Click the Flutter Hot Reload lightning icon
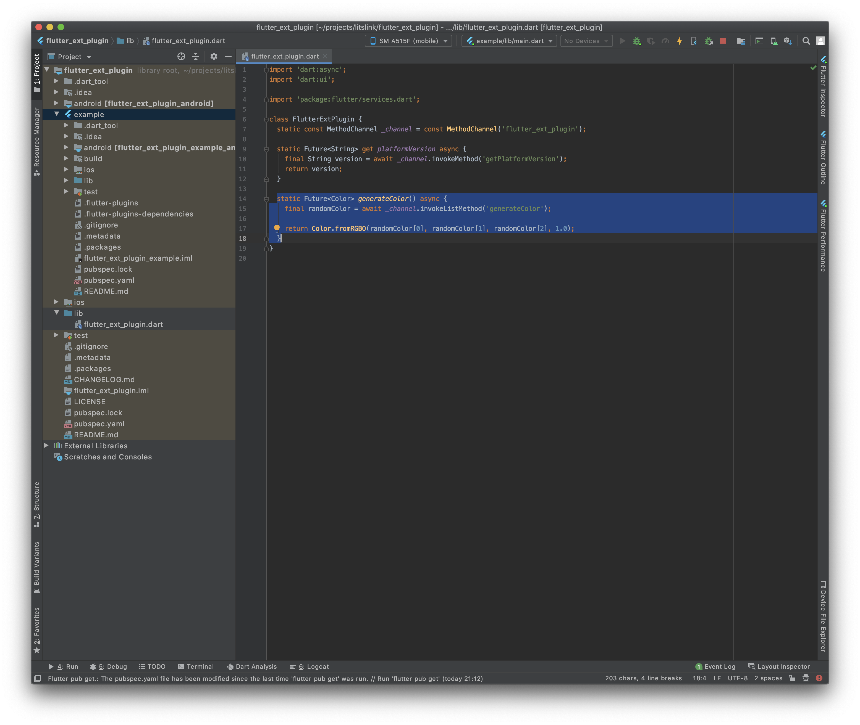 coord(680,41)
